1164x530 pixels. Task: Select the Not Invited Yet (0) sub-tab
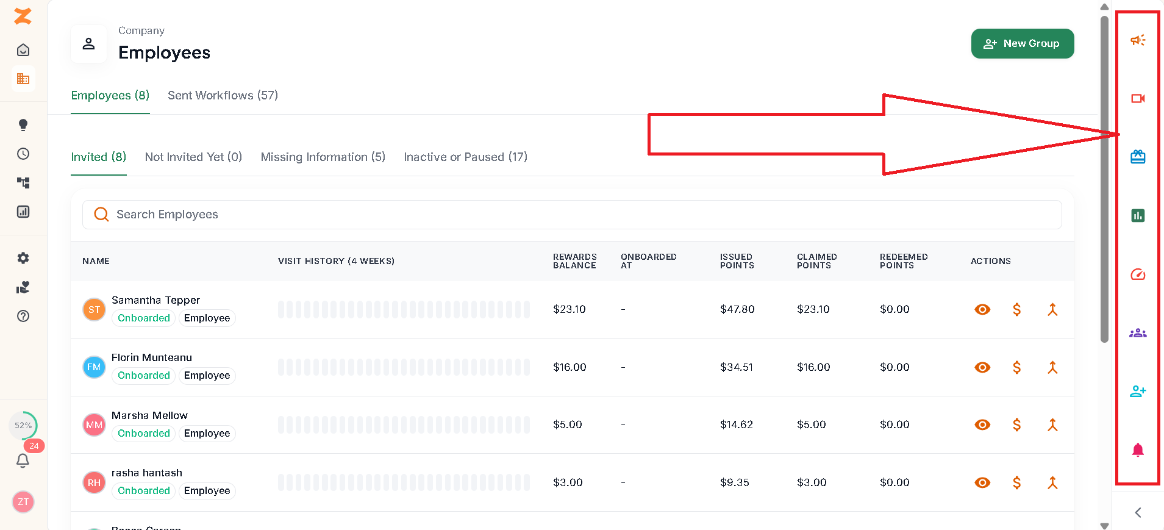pyautogui.click(x=194, y=157)
